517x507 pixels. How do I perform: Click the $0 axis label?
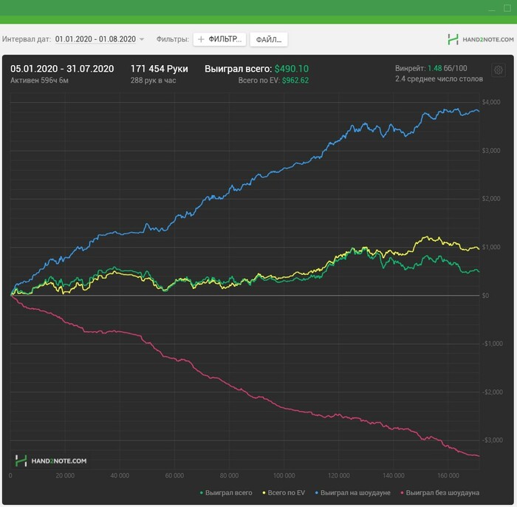coord(485,295)
